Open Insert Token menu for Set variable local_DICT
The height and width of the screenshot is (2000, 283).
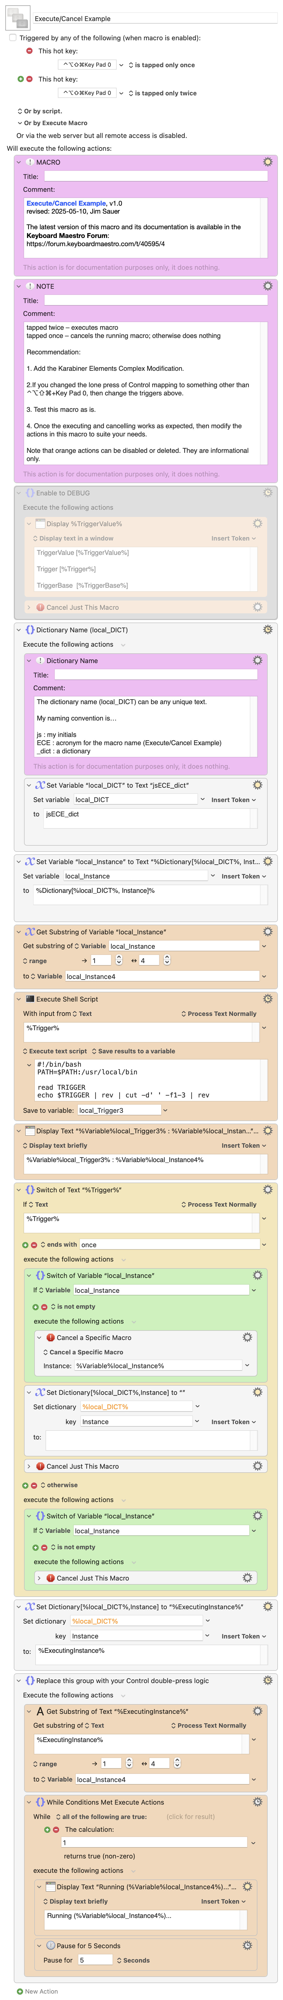[233, 800]
